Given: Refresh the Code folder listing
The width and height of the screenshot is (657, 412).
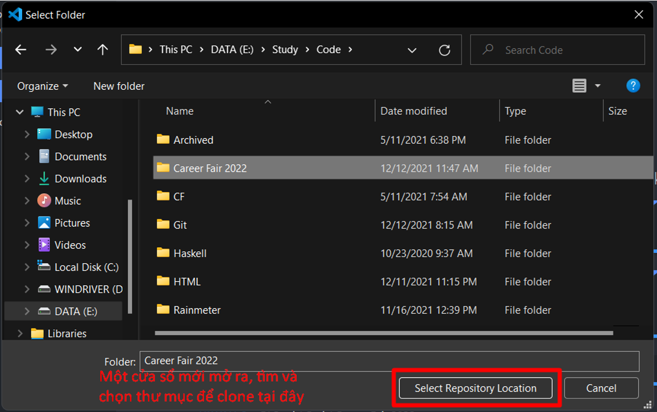Looking at the screenshot, I should point(444,51).
